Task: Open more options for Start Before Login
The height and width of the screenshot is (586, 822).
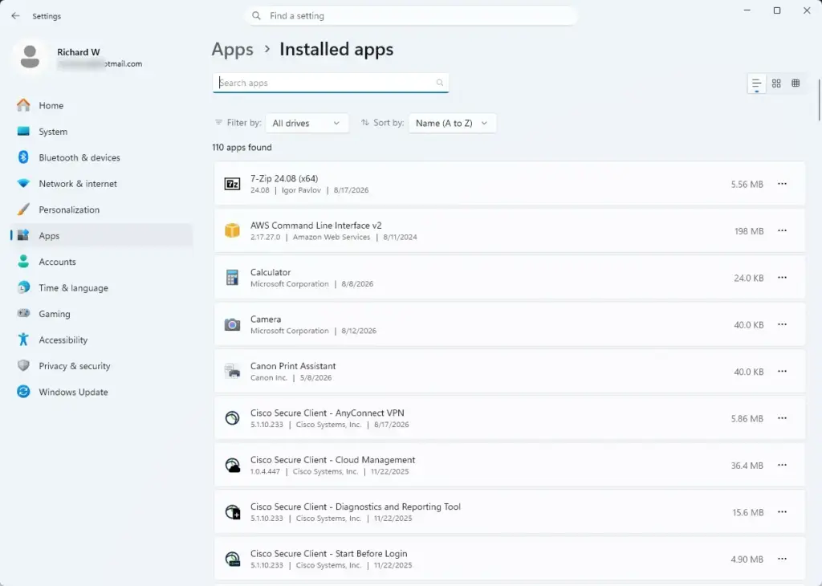Action: coord(782,559)
